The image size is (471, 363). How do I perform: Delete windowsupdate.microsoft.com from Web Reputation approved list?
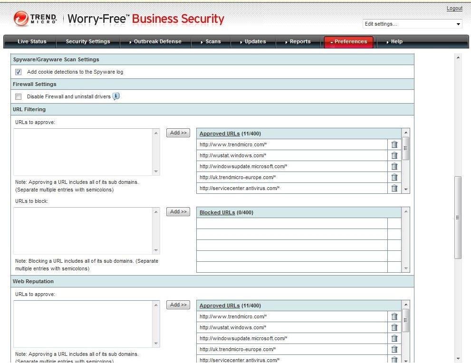(x=394, y=338)
